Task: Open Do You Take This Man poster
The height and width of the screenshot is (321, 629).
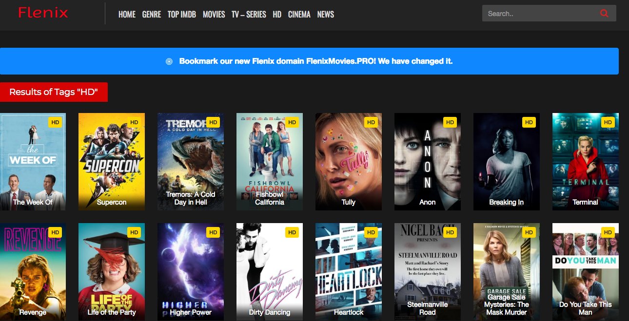Action: point(586,272)
